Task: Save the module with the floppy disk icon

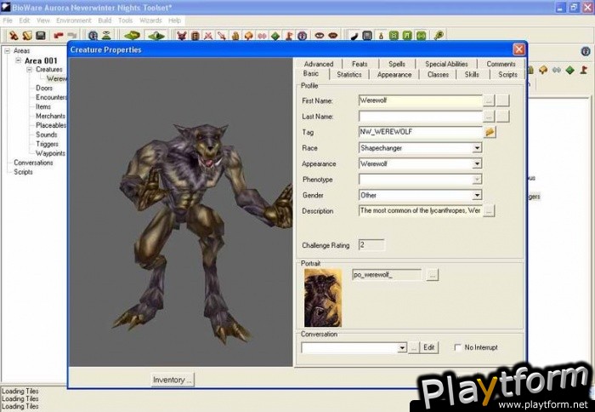Action: (x=41, y=36)
